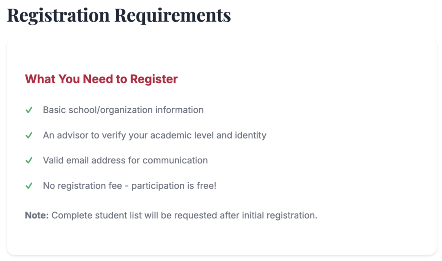
Task: Click the "Complete student list" note sentence
Action: click(x=184, y=215)
